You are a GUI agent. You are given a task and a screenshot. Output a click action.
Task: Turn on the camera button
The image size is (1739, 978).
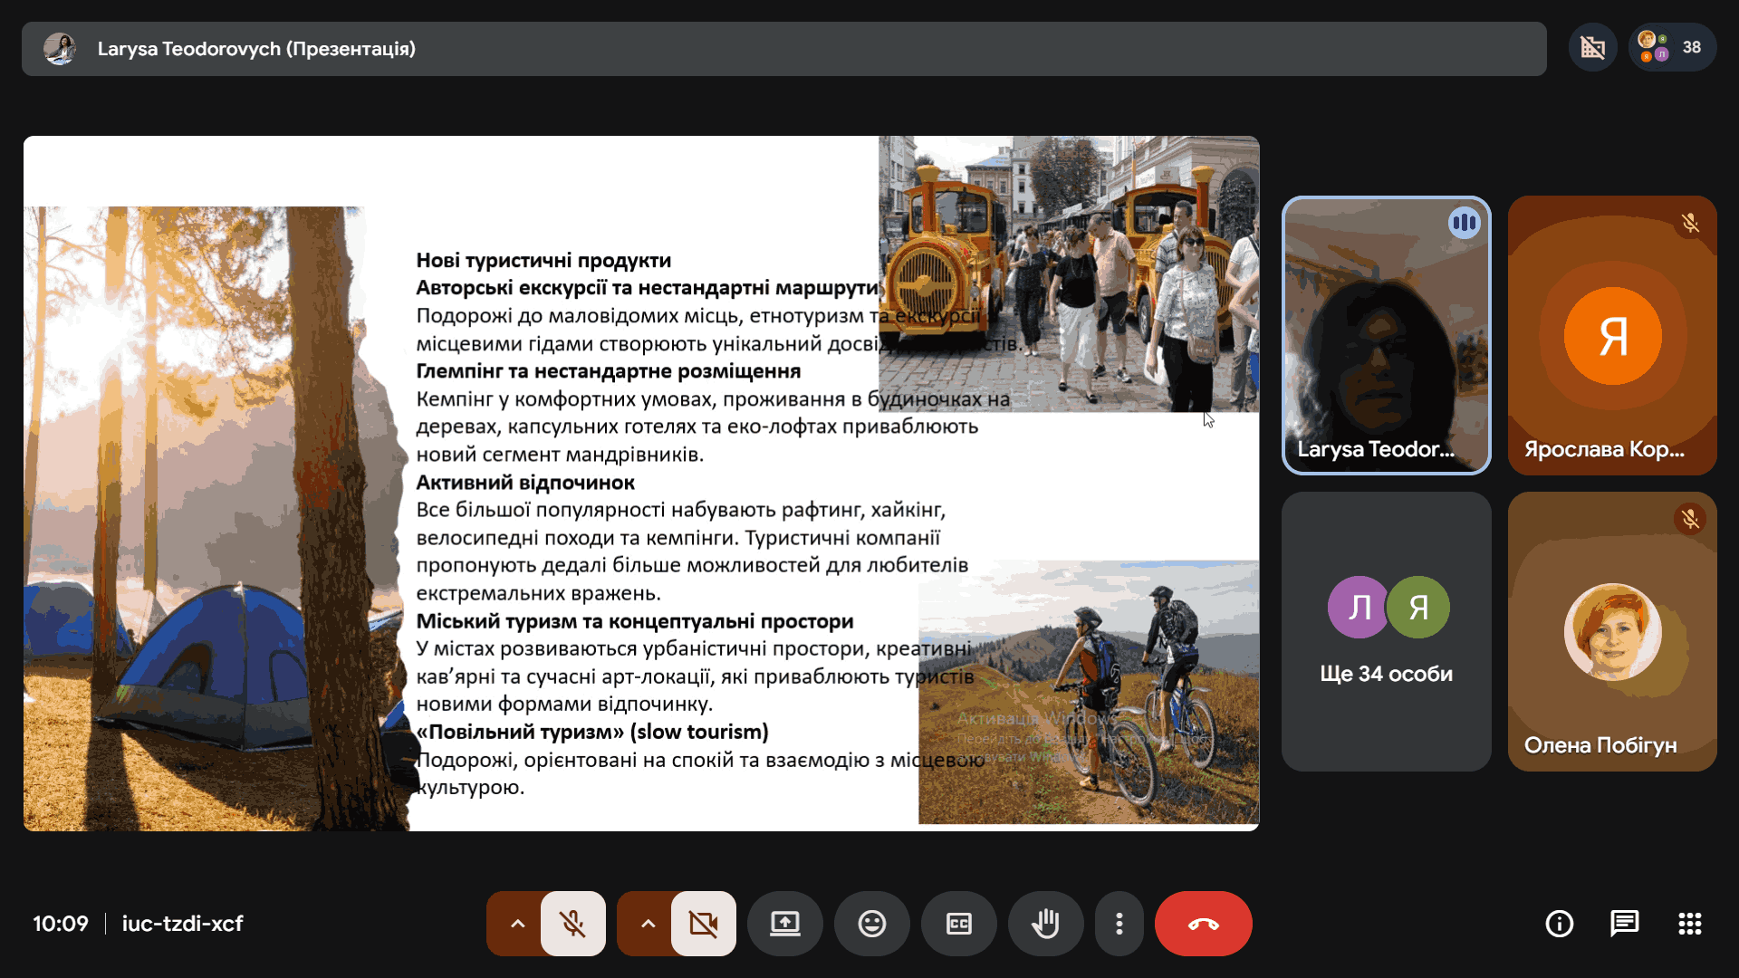coord(703,924)
